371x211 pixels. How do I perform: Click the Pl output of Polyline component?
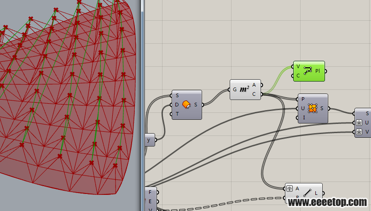[x=318, y=71]
